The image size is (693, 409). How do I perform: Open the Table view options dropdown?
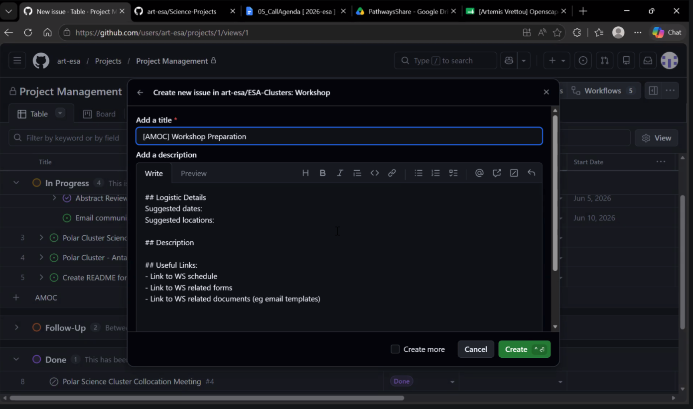click(x=60, y=113)
